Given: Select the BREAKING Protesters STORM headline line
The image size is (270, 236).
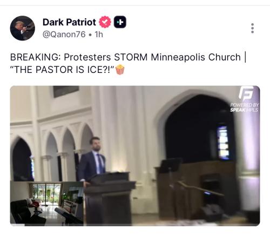Looking at the screenshot, I should click(128, 57).
